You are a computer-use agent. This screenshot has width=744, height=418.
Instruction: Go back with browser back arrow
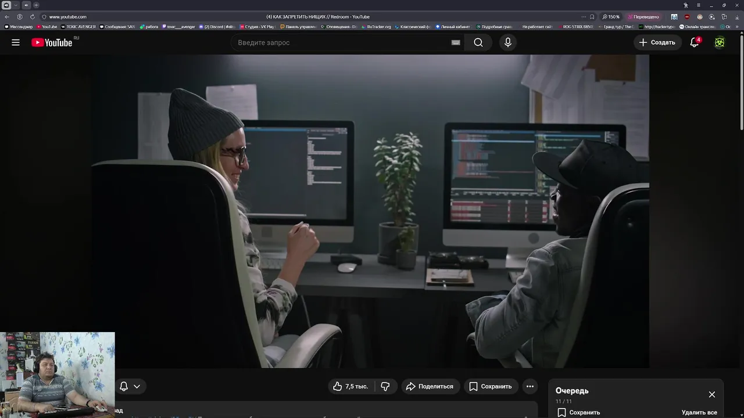tap(7, 17)
